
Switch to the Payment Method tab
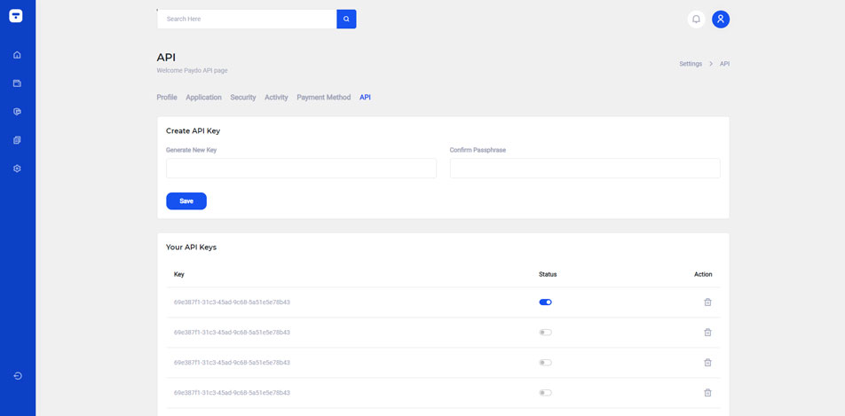(x=323, y=98)
